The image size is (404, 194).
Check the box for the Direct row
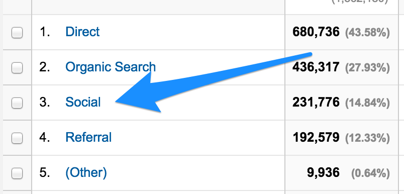click(17, 33)
